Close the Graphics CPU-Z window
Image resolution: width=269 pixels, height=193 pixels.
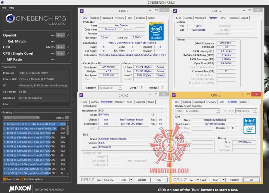tap(256, 94)
